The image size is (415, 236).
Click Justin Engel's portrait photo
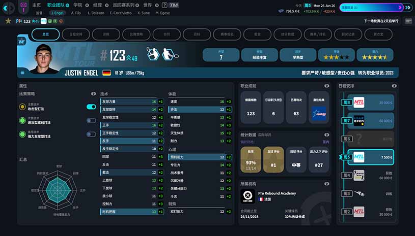click(x=44, y=58)
